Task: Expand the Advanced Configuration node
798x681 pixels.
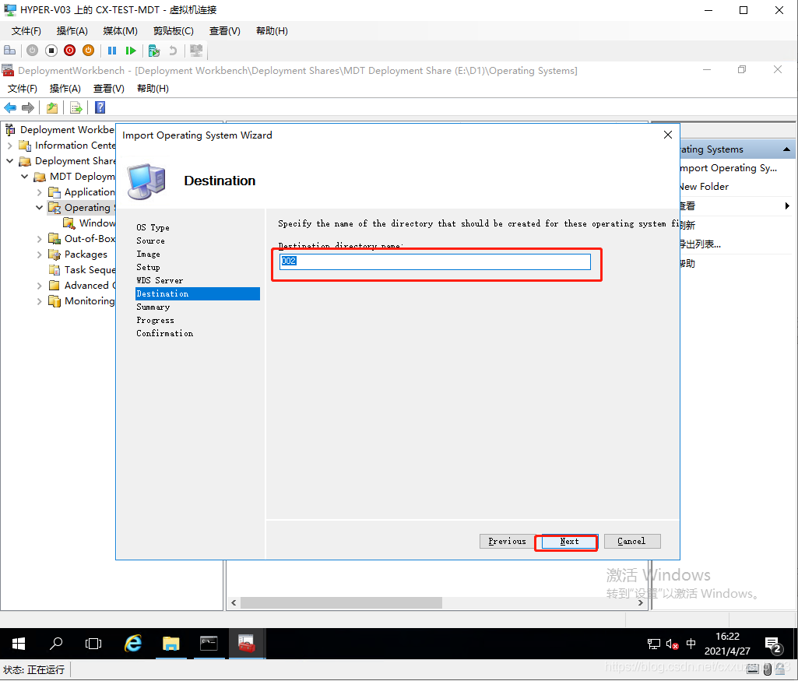Action: (39, 286)
